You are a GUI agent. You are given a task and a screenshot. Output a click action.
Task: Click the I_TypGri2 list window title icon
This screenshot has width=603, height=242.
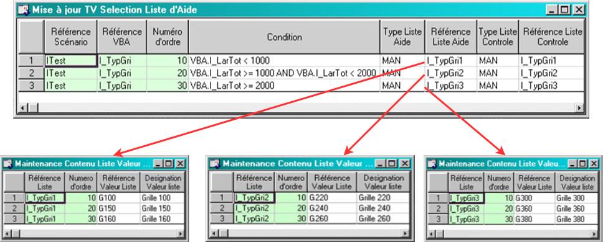pos(215,164)
